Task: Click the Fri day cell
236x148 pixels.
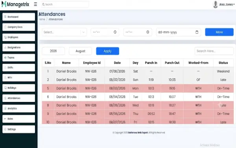Action: 135,122
